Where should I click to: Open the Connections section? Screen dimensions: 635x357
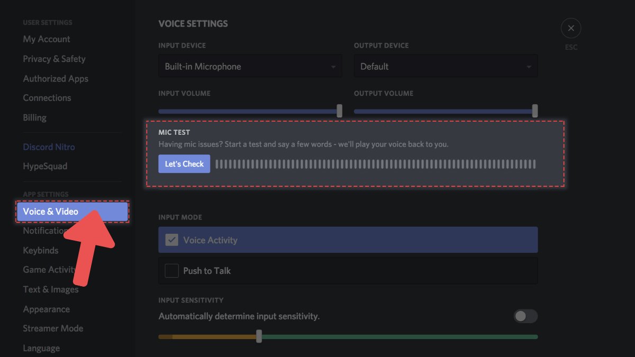pos(47,98)
